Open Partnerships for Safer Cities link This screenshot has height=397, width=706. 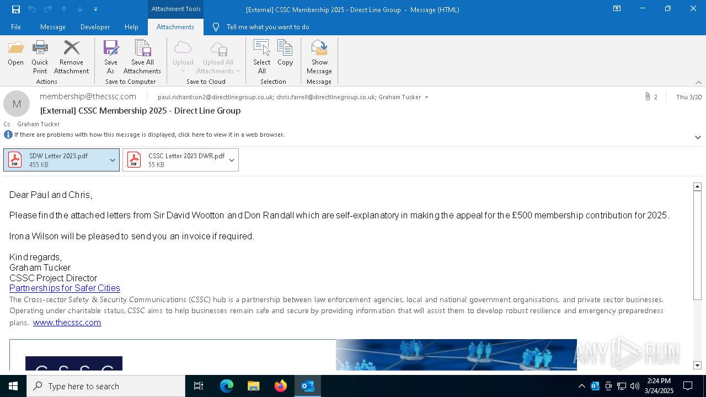click(x=65, y=288)
